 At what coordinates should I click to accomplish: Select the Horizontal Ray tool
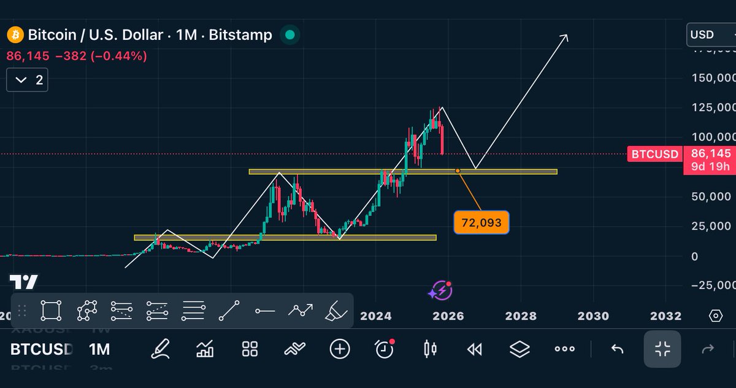(x=264, y=310)
